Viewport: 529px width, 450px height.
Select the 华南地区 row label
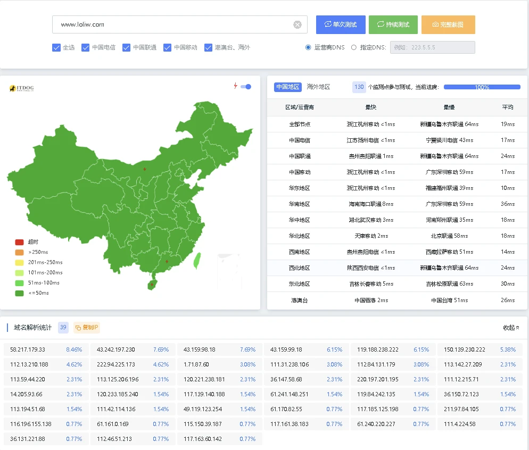(x=300, y=204)
